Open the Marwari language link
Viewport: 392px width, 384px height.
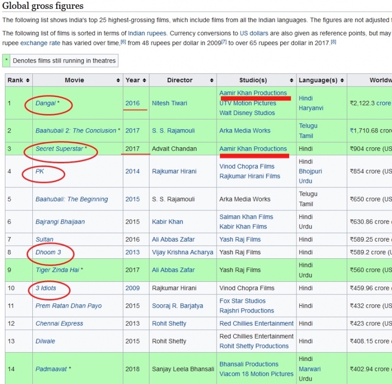(310, 369)
